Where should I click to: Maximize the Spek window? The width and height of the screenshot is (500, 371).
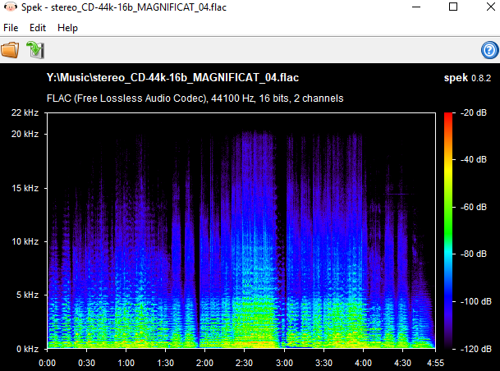pyautogui.click(x=453, y=7)
